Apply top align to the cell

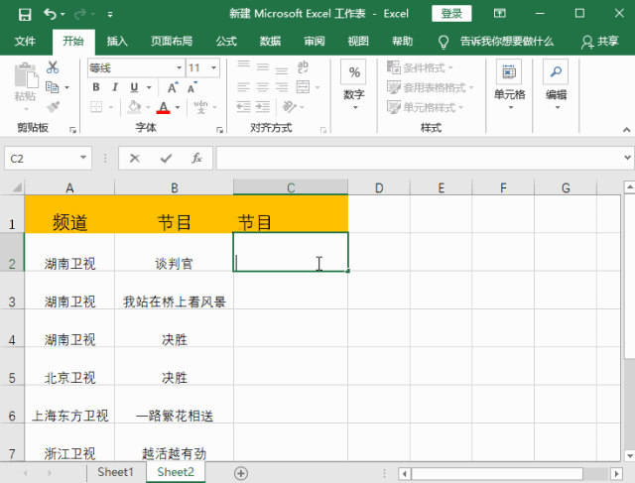pos(243,66)
